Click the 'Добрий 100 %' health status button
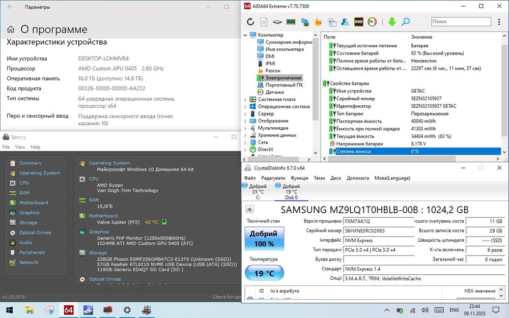Image resolution: width=509 pixels, height=318 pixels. [x=264, y=239]
